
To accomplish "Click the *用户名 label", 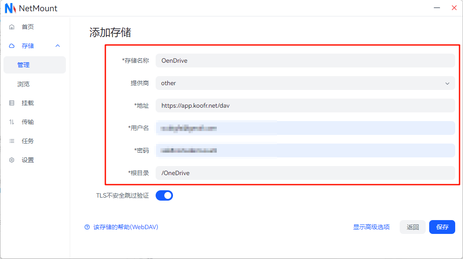I will tap(138, 128).
